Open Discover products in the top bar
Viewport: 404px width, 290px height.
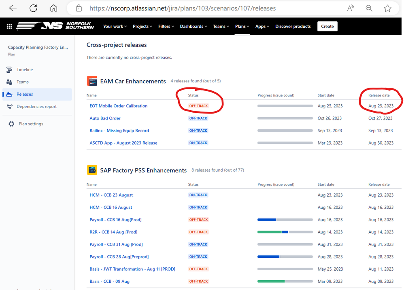point(293,26)
